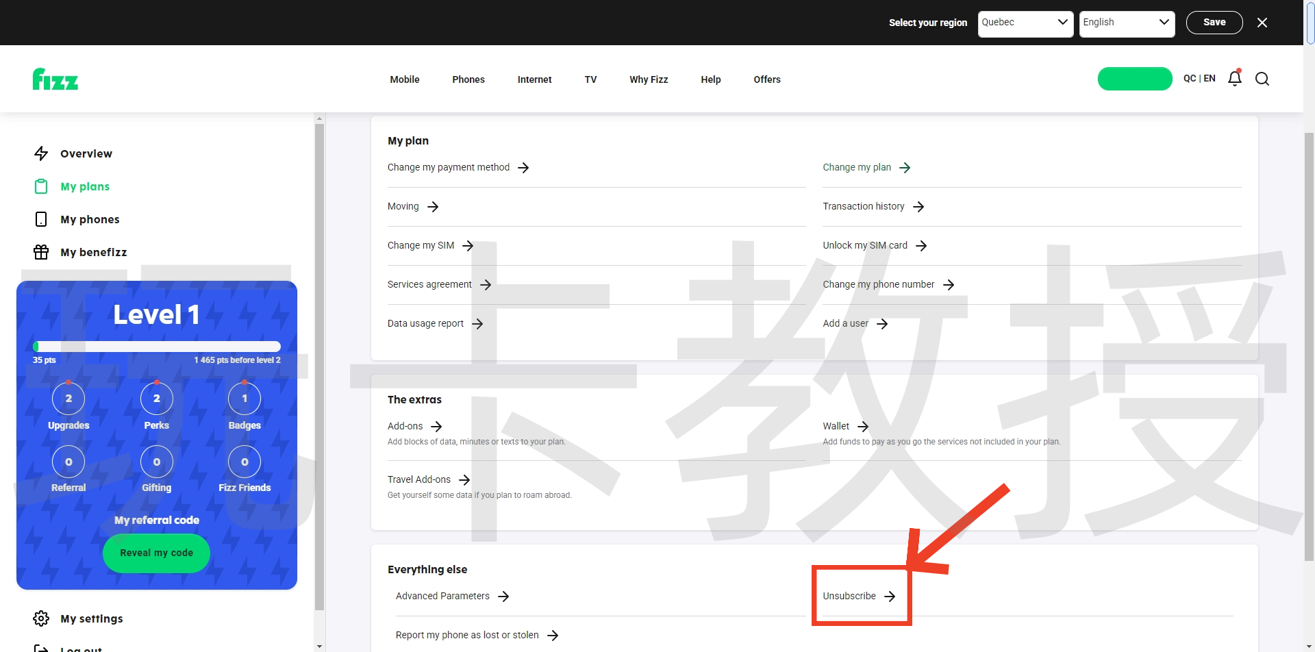Open the Mobile menu item
The height and width of the screenshot is (652, 1315).
(x=405, y=79)
